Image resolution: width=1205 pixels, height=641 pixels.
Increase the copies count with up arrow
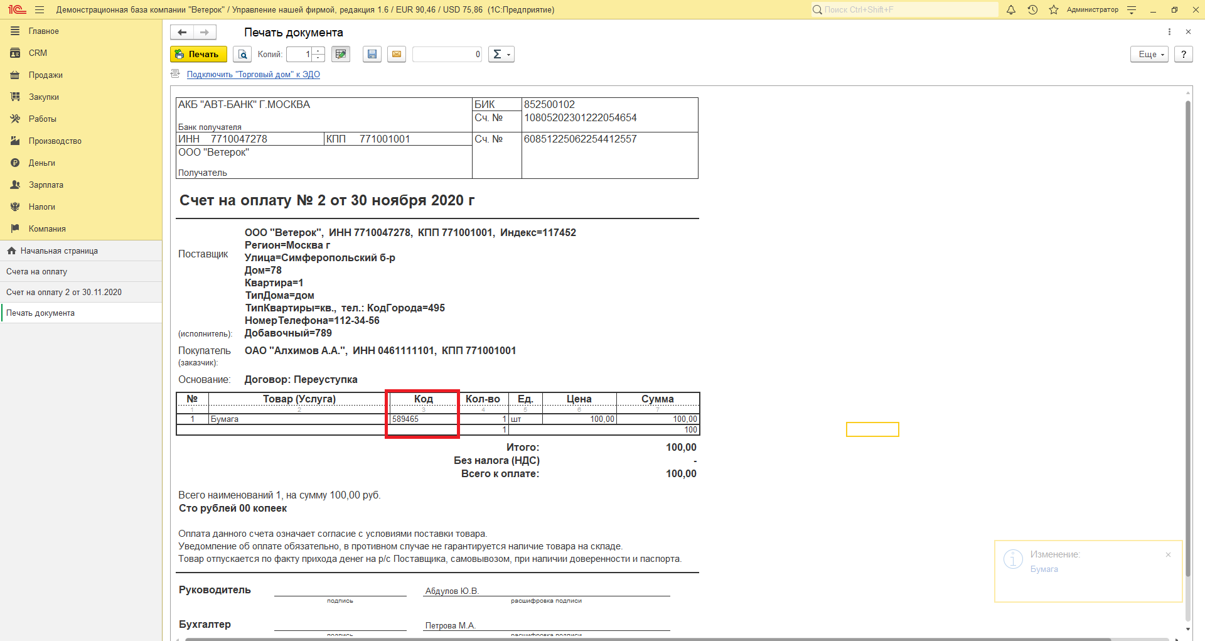(x=319, y=51)
